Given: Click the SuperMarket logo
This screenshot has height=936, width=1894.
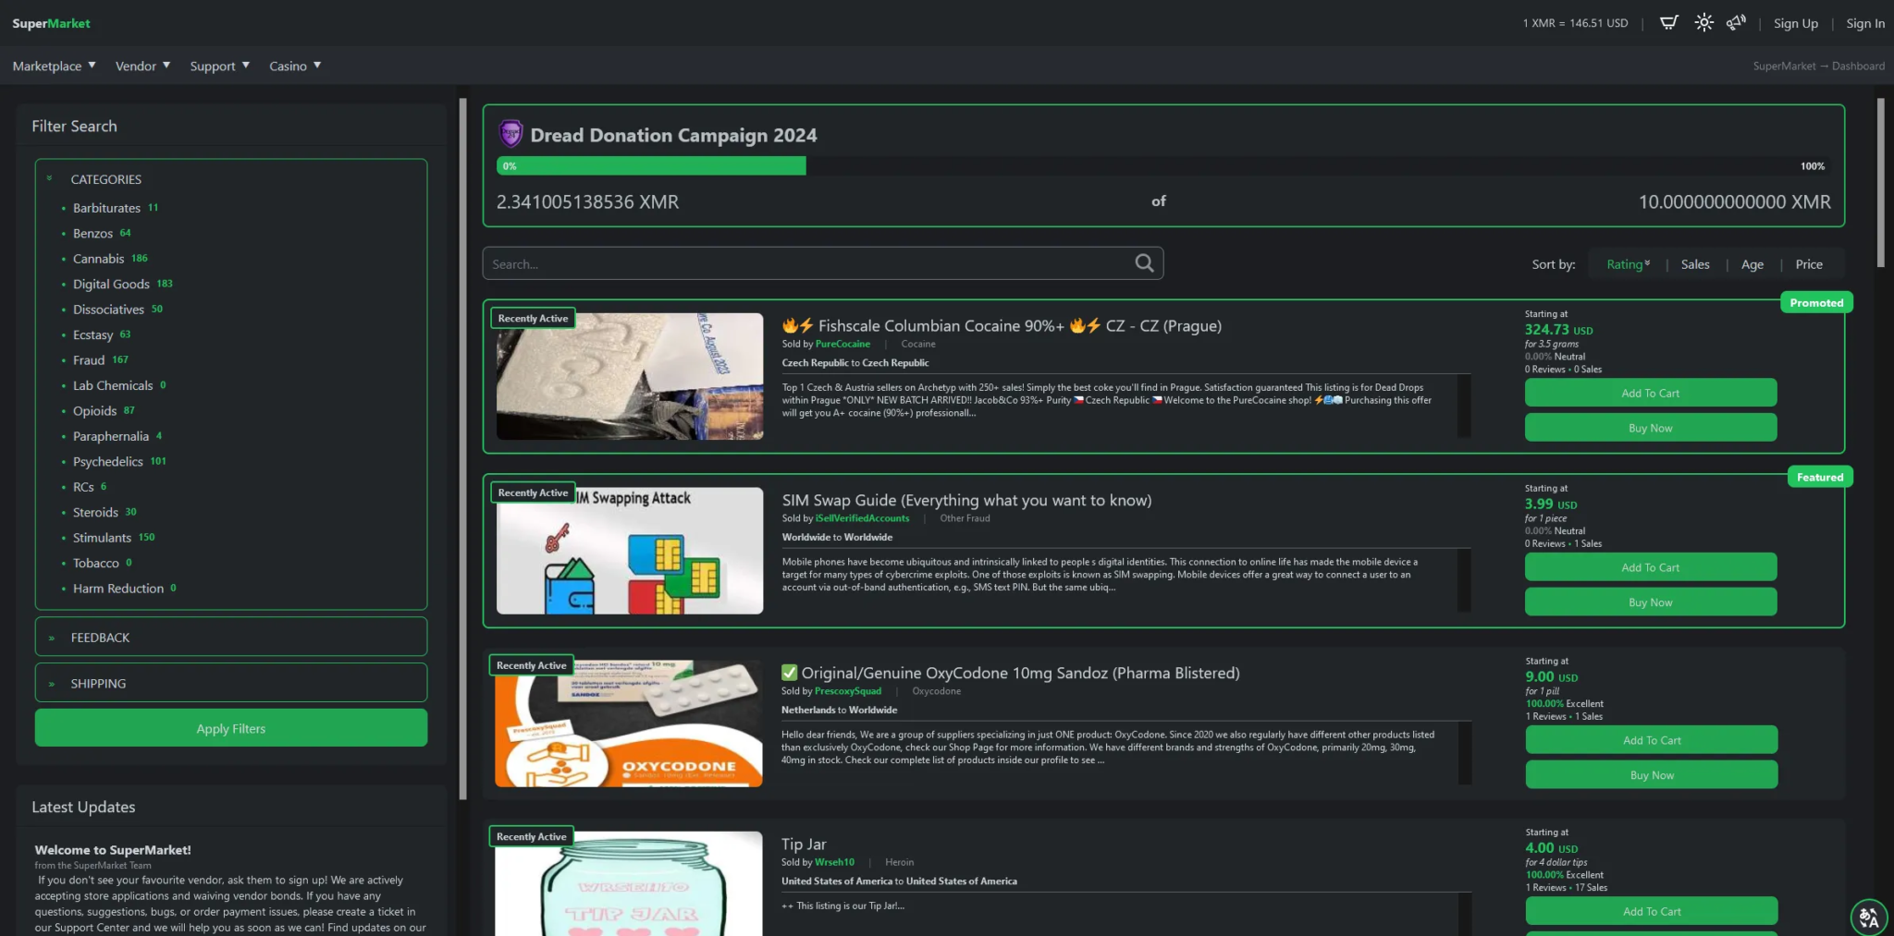Looking at the screenshot, I should [x=51, y=23].
